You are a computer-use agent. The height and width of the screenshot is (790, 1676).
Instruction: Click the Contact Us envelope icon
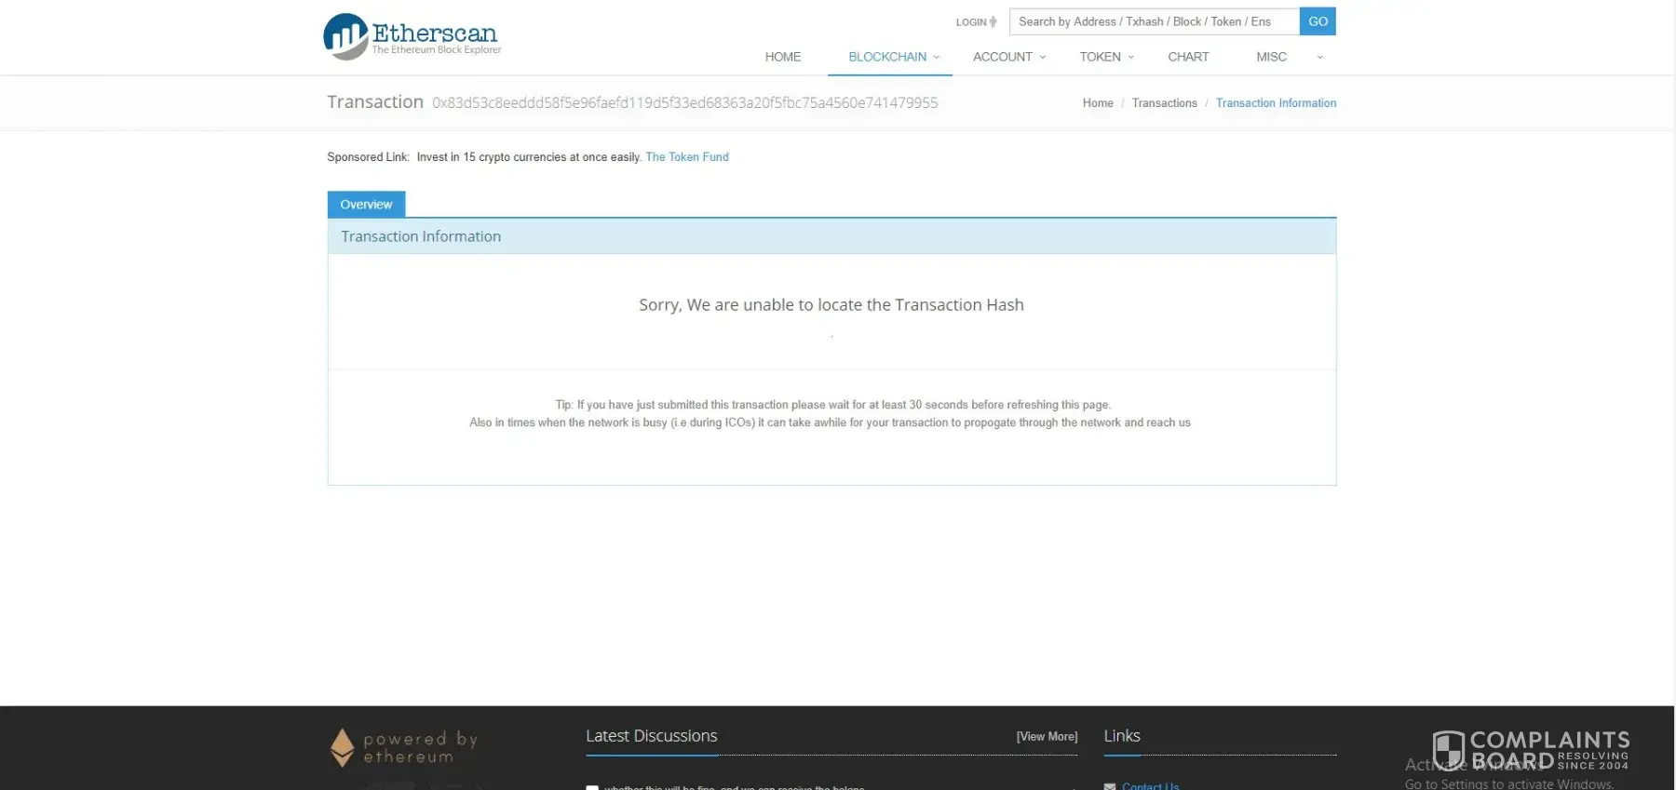[1110, 785]
